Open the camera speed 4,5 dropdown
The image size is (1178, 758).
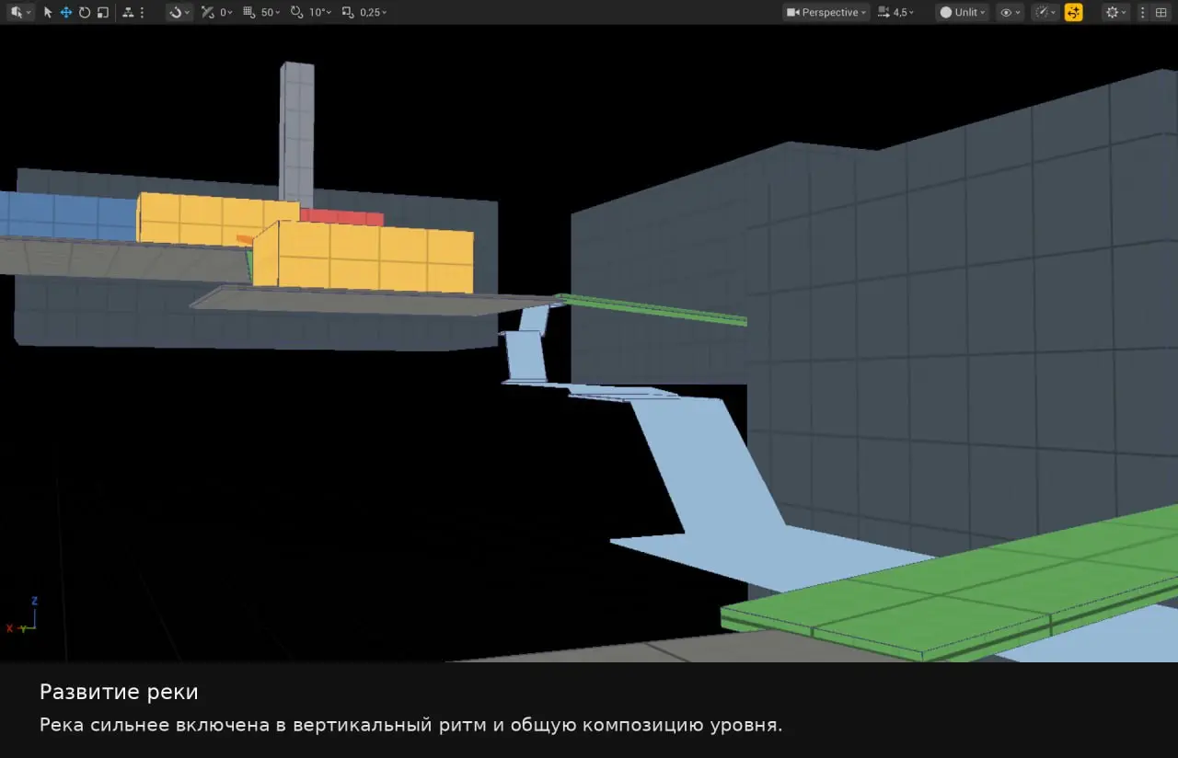pos(896,12)
